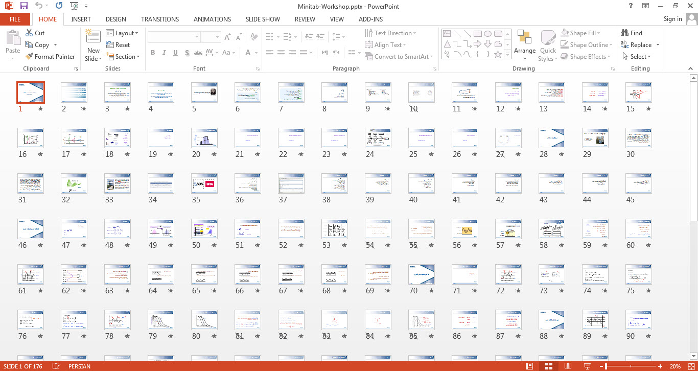Click the Align Text button
698x371 pixels.
click(386, 45)
